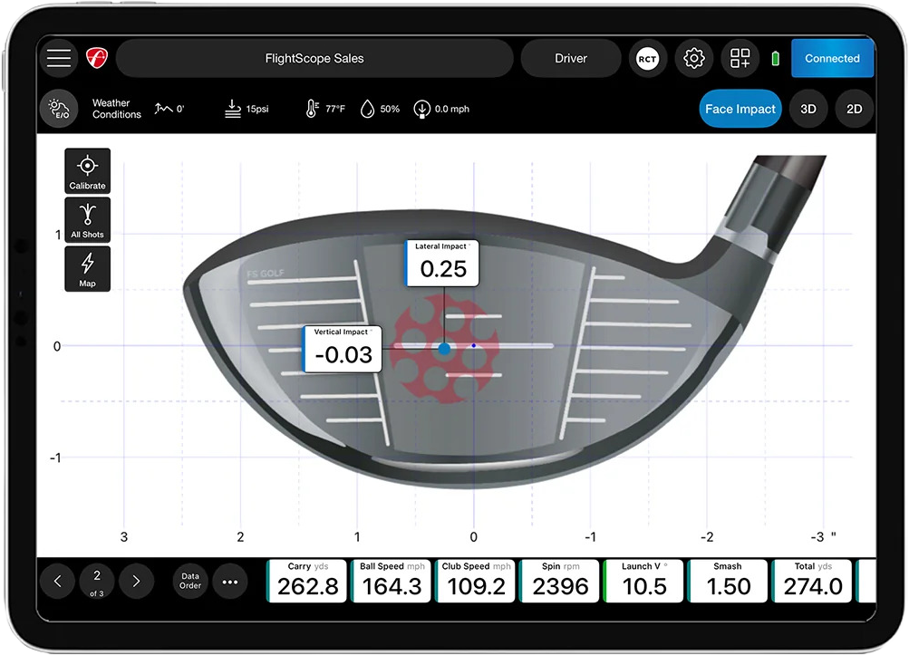Select the Spin 2396 rpm tile
909x655 pixels.
point(560,581)
